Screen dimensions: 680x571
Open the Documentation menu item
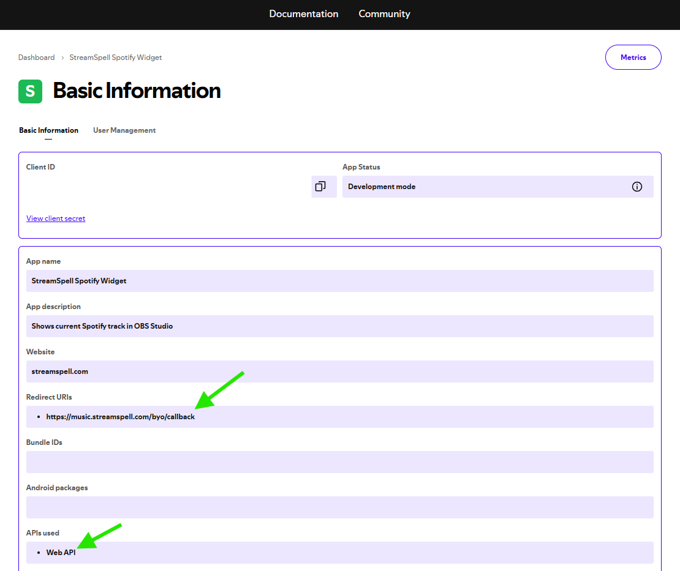tap(304, 14)
